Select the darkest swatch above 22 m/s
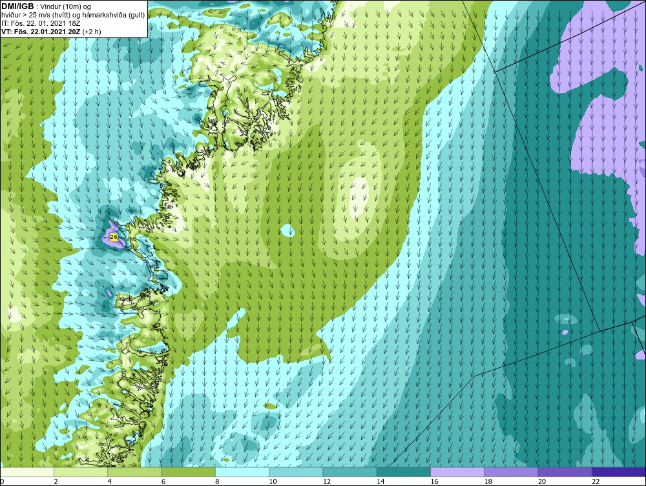 click(618, 472)
